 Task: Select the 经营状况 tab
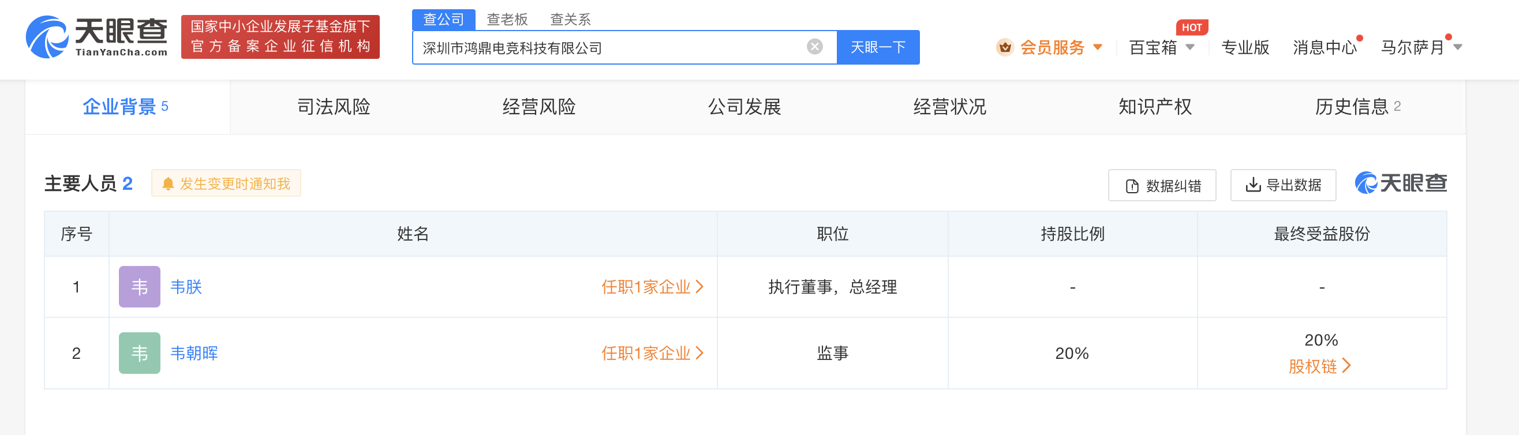(950, 107)
